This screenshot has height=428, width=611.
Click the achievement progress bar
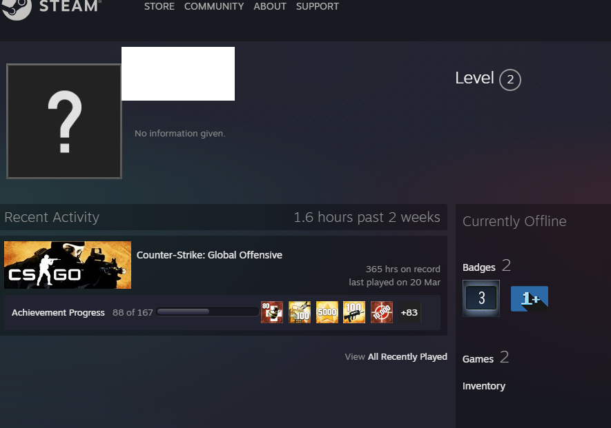tap(208, 312)
